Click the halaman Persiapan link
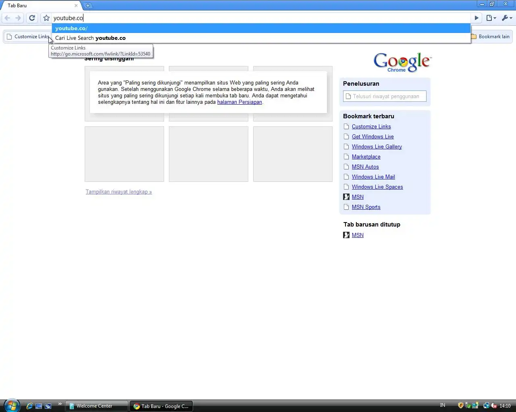 click(239, 102)
